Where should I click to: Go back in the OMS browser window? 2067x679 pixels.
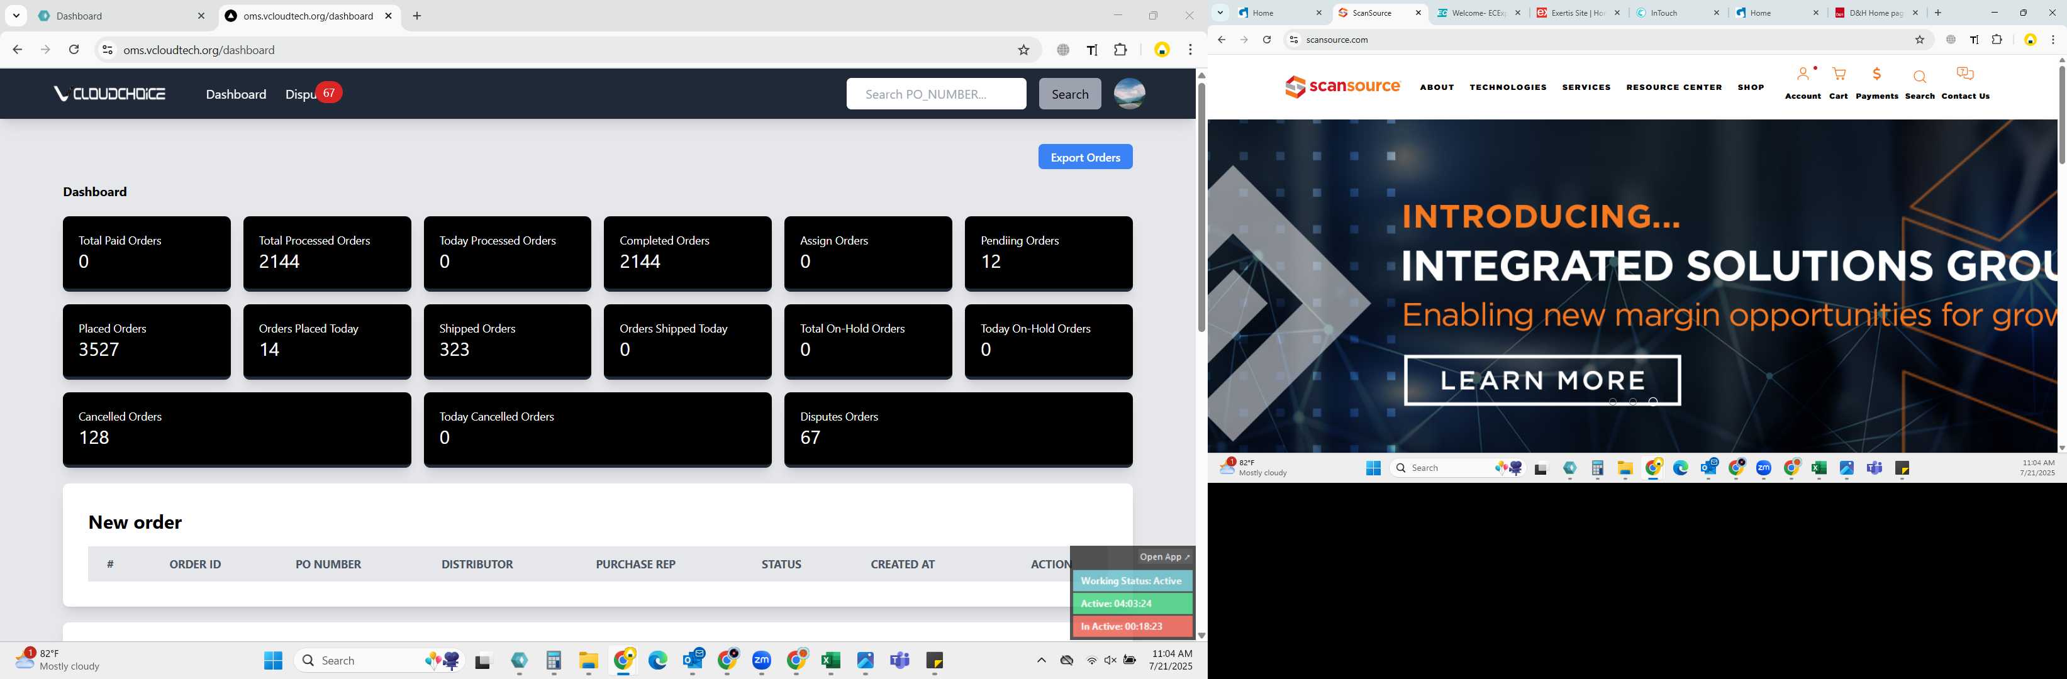coord(17,50)
